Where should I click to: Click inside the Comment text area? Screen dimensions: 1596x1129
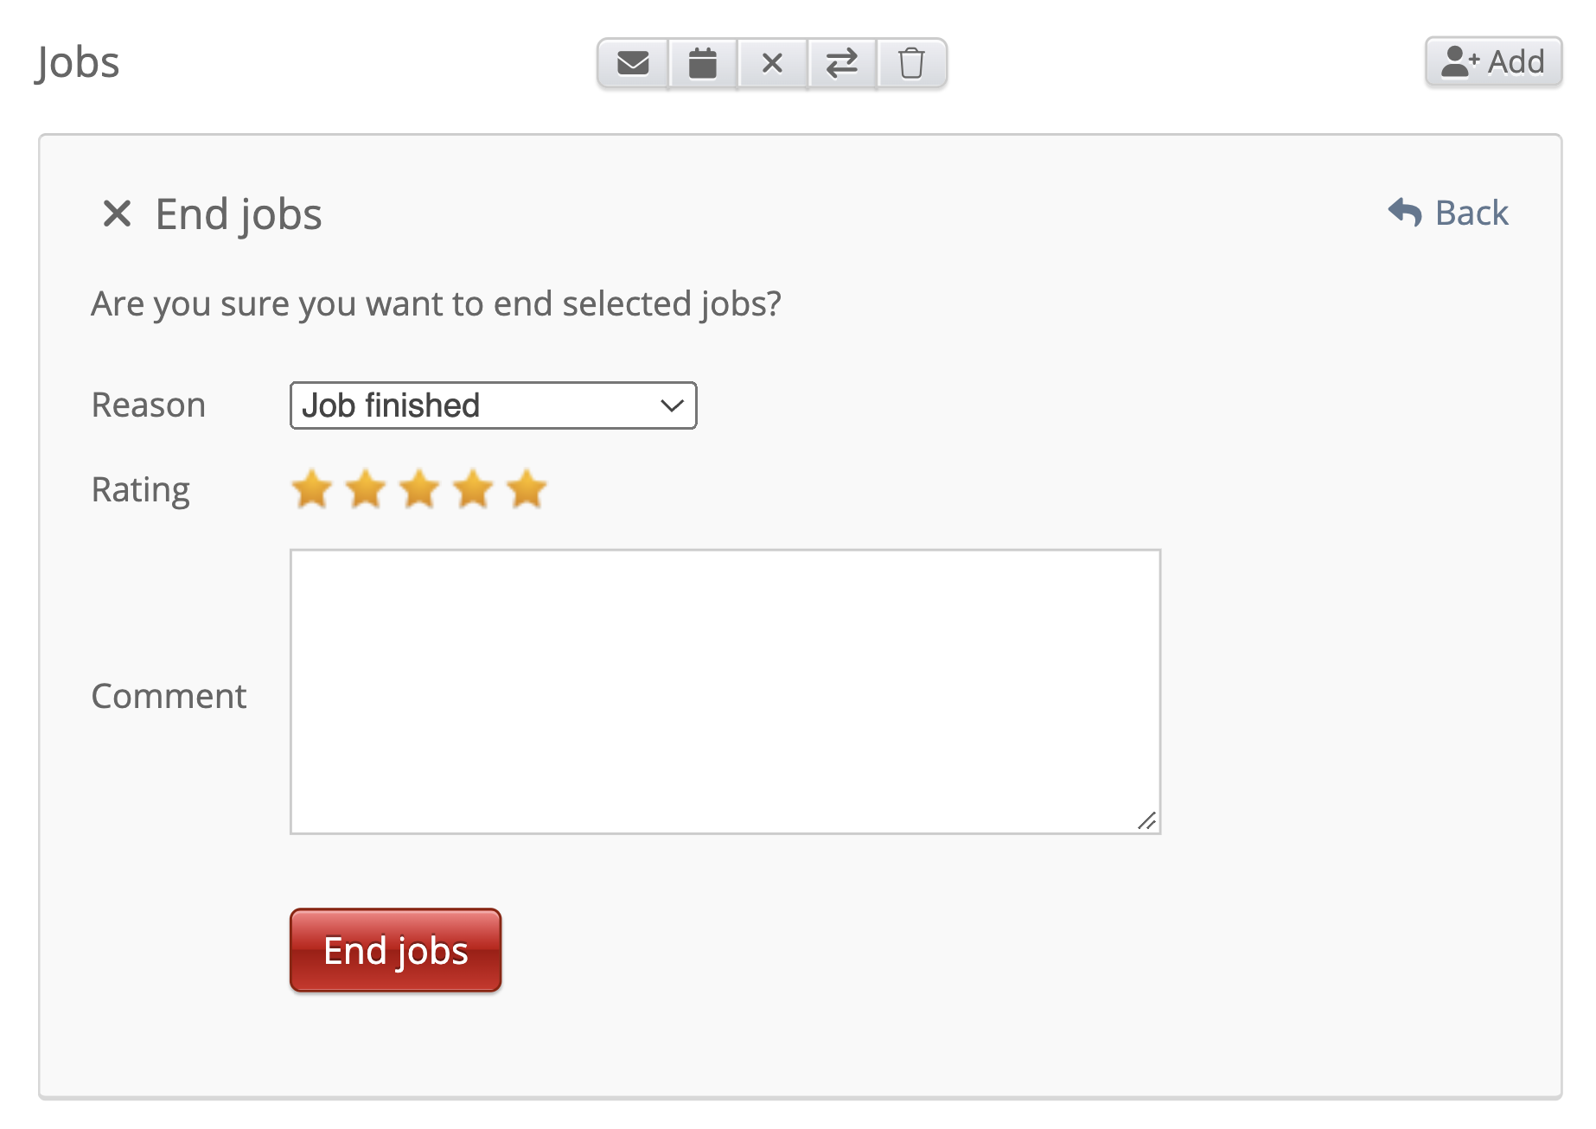725,691
